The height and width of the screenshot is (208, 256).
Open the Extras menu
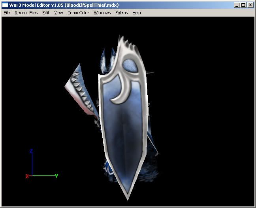121,13
